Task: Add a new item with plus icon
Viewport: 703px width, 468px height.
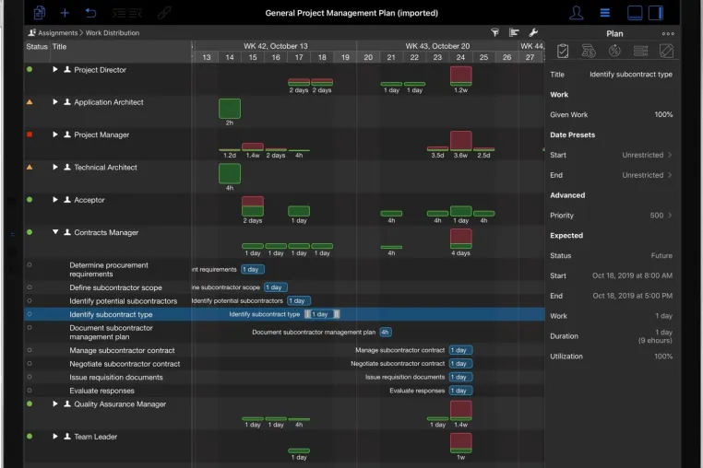Action: click(x=65, y=13)
